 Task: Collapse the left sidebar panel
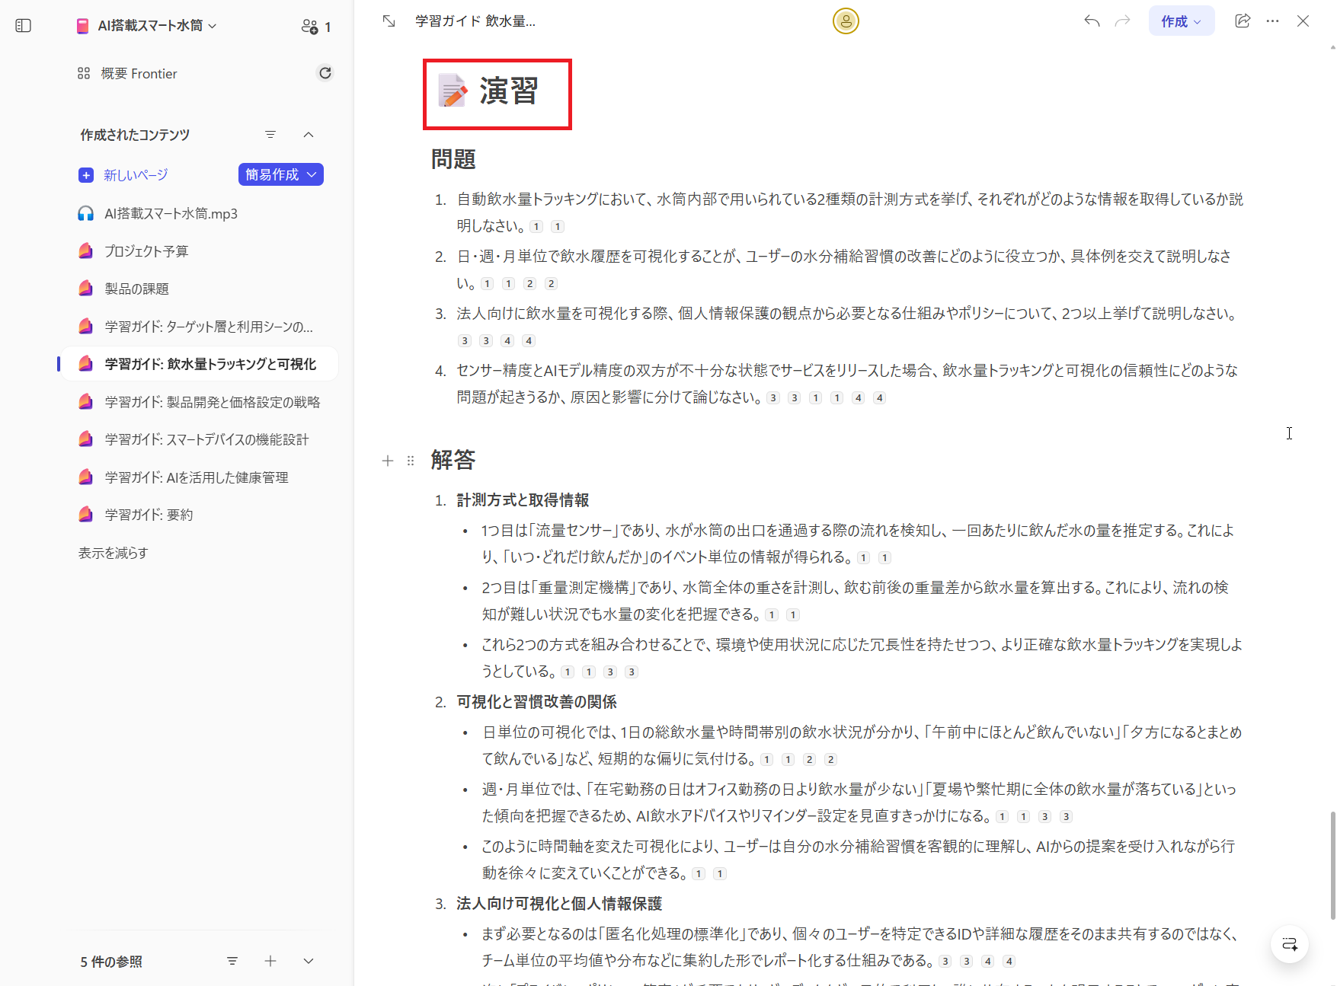pyautogui.click(x=23, y=25)
